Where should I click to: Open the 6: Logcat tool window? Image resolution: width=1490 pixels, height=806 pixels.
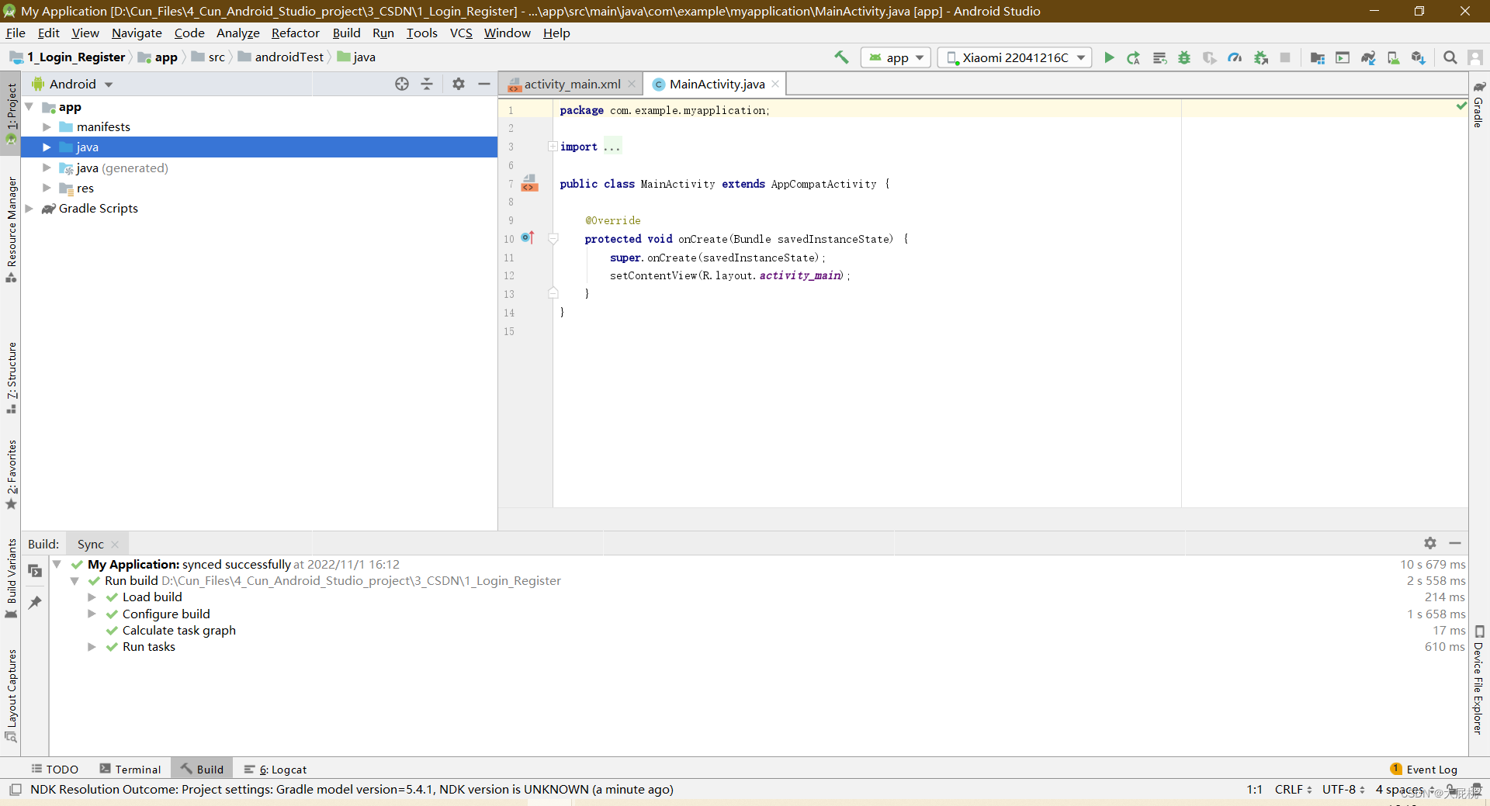coord(275,769)
